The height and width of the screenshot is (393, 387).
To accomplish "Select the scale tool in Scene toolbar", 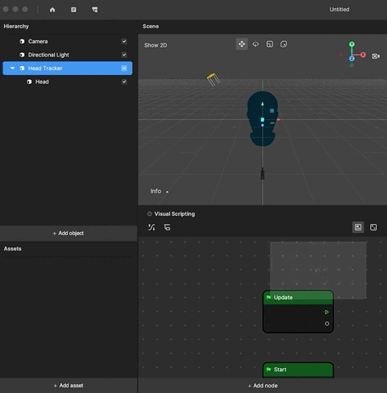I will (269, 44).
